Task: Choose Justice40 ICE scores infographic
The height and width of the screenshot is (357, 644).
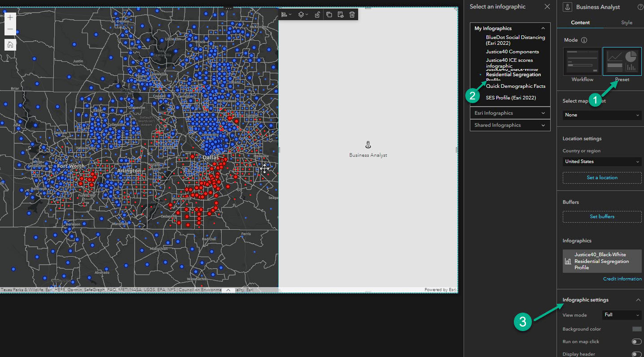Action: pos(509,63)
